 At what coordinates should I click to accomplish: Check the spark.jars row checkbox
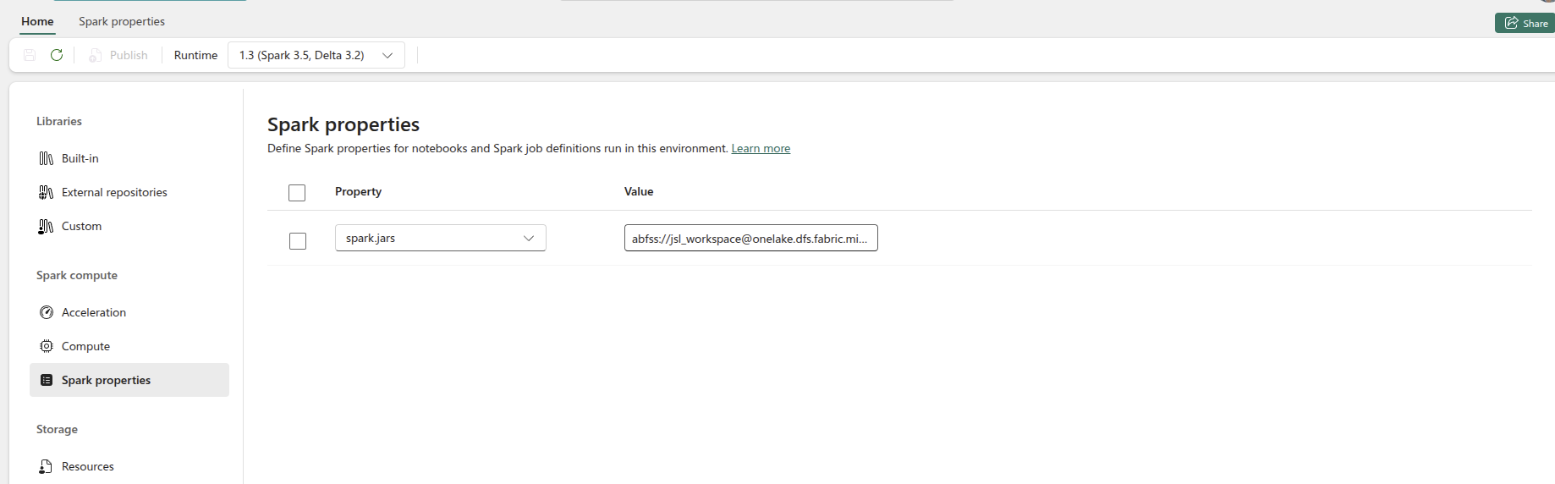click(x=298, y=241)
